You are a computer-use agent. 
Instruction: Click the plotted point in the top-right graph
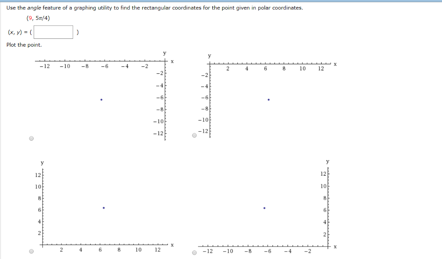(268, 99)
